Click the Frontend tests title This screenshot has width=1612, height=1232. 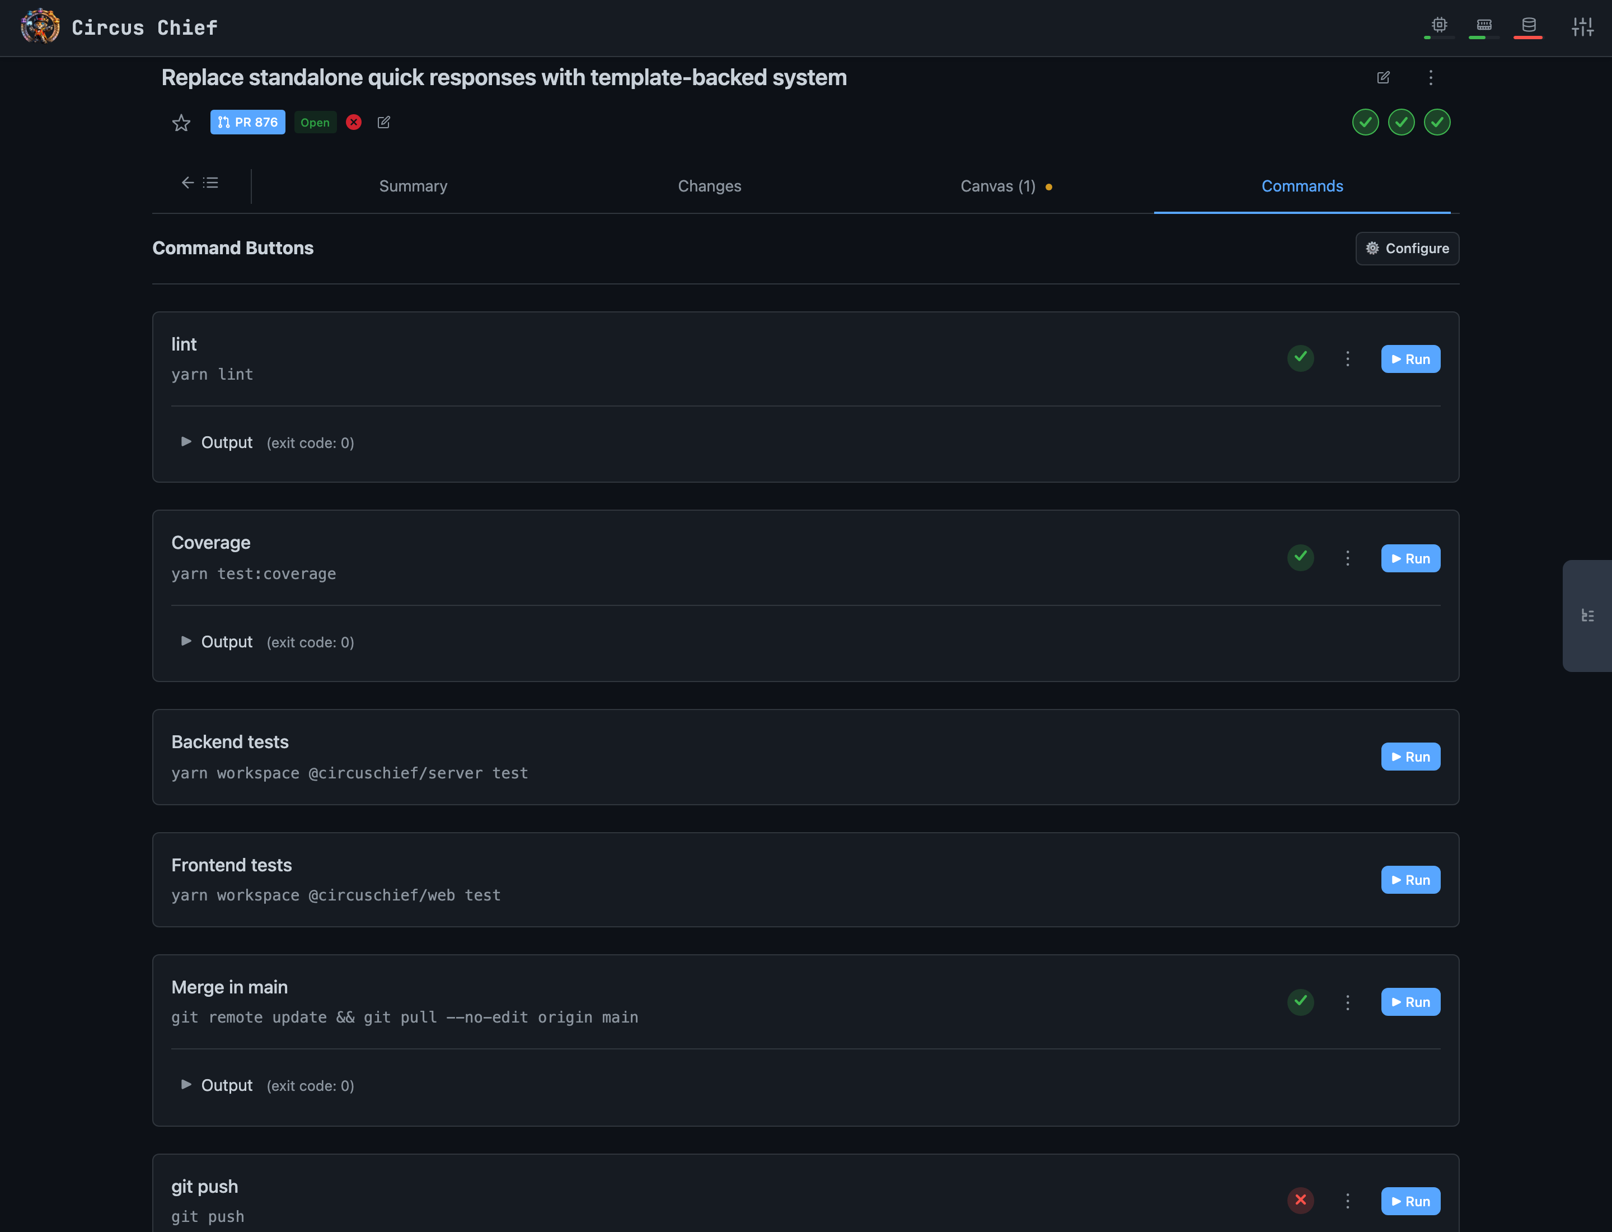click(232, 865)
